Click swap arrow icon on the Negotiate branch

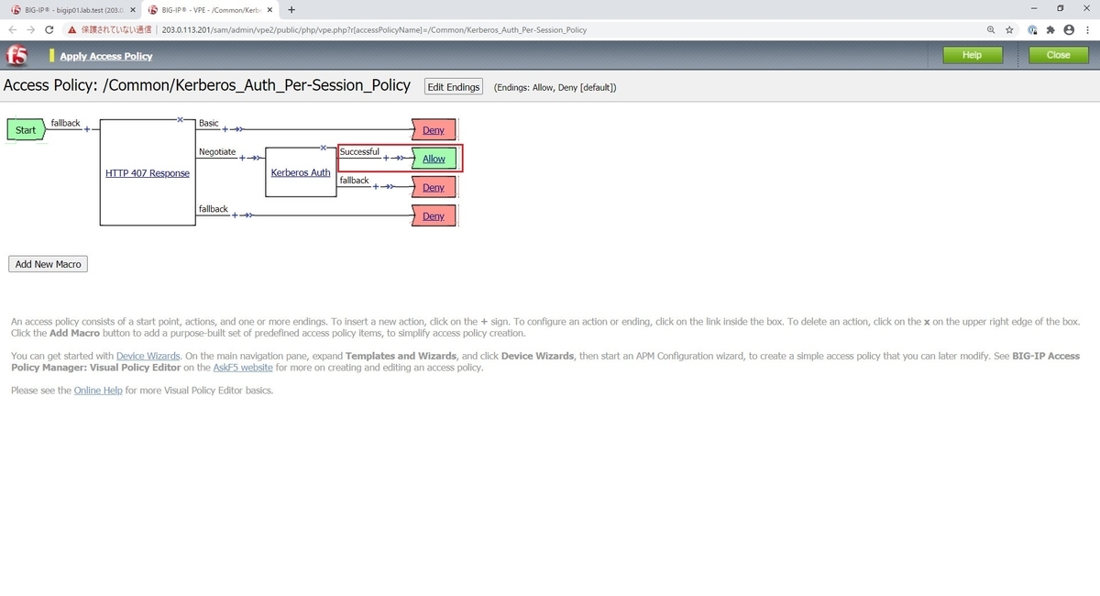pyautogui.click(x=256, y=158)
